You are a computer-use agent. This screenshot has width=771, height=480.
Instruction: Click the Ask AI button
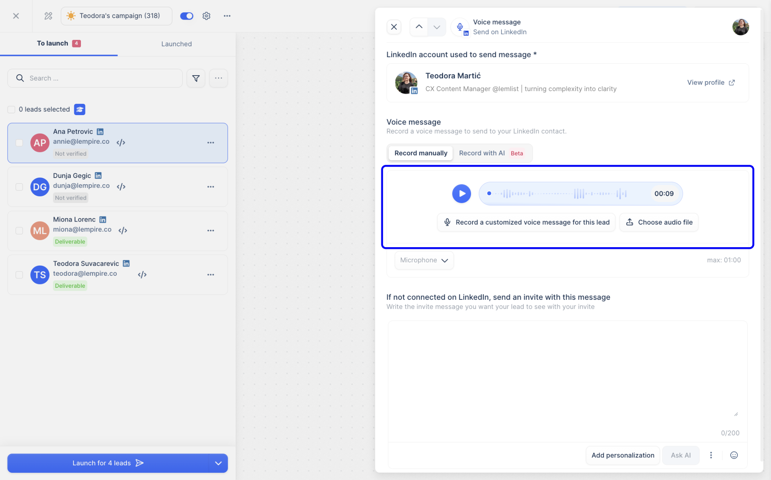click(x=681, y=455)
